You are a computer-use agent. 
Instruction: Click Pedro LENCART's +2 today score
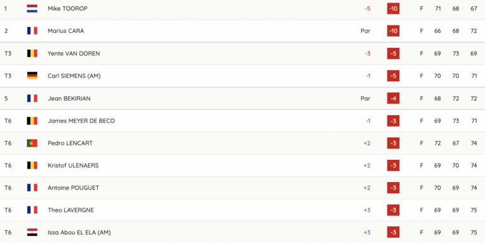pyautogui.click(x=367, y=143)
